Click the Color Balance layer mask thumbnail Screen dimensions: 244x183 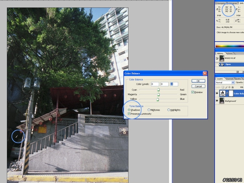point(231,93)
